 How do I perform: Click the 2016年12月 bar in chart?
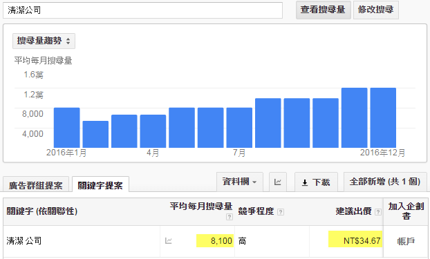[383, 118]
